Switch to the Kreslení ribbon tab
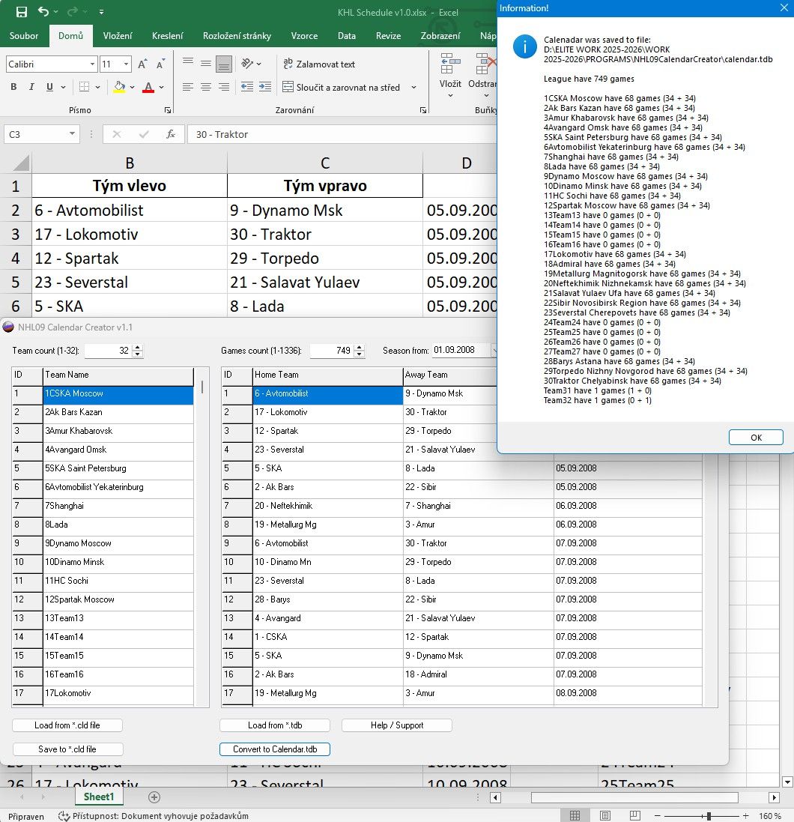Viewport: 794px width, 822px height. point(167,36)
